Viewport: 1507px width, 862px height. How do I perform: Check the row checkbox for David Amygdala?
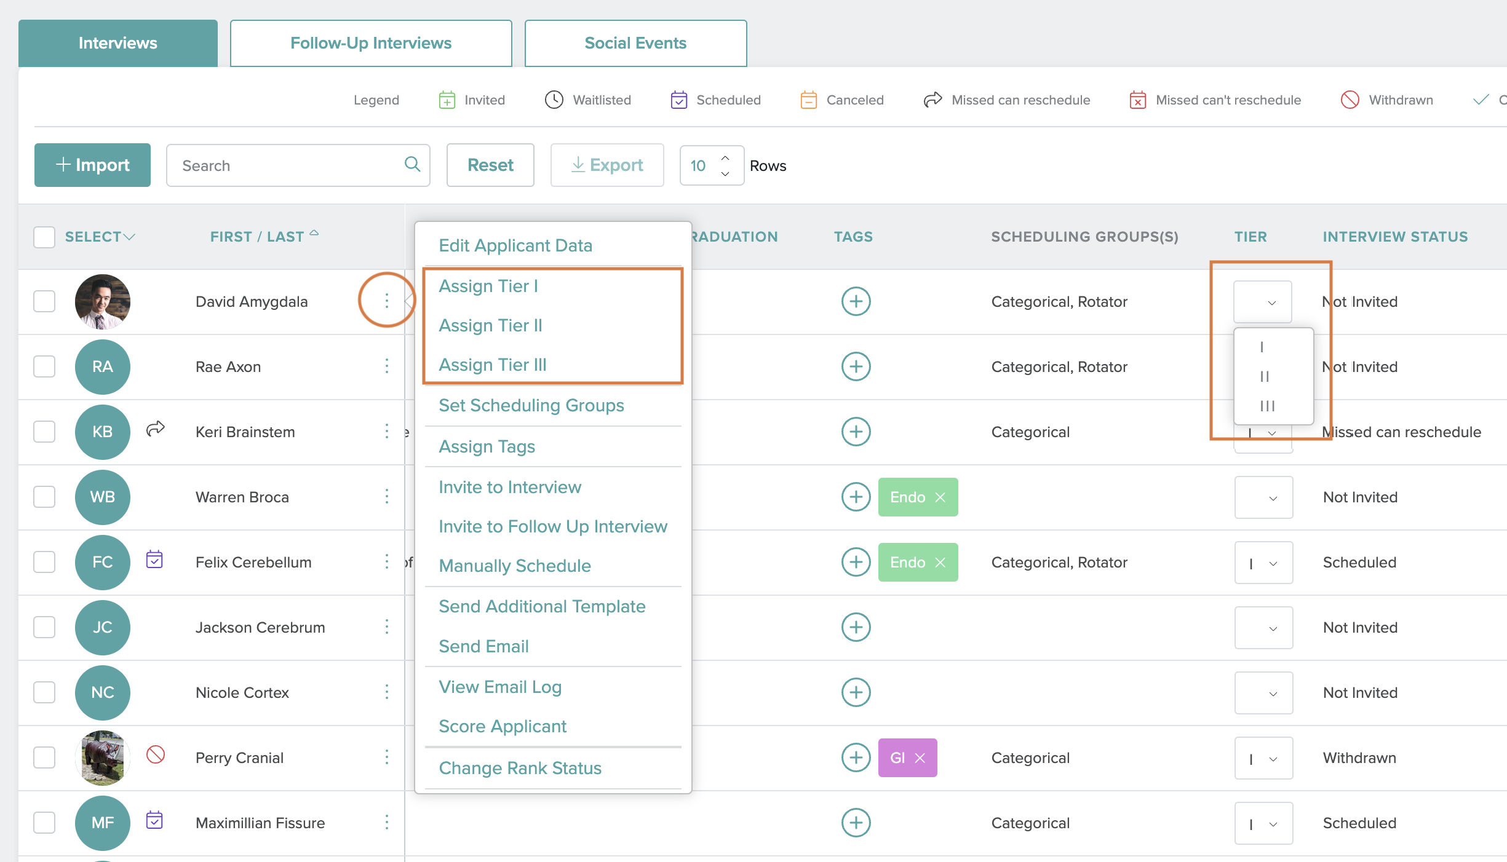44,301
